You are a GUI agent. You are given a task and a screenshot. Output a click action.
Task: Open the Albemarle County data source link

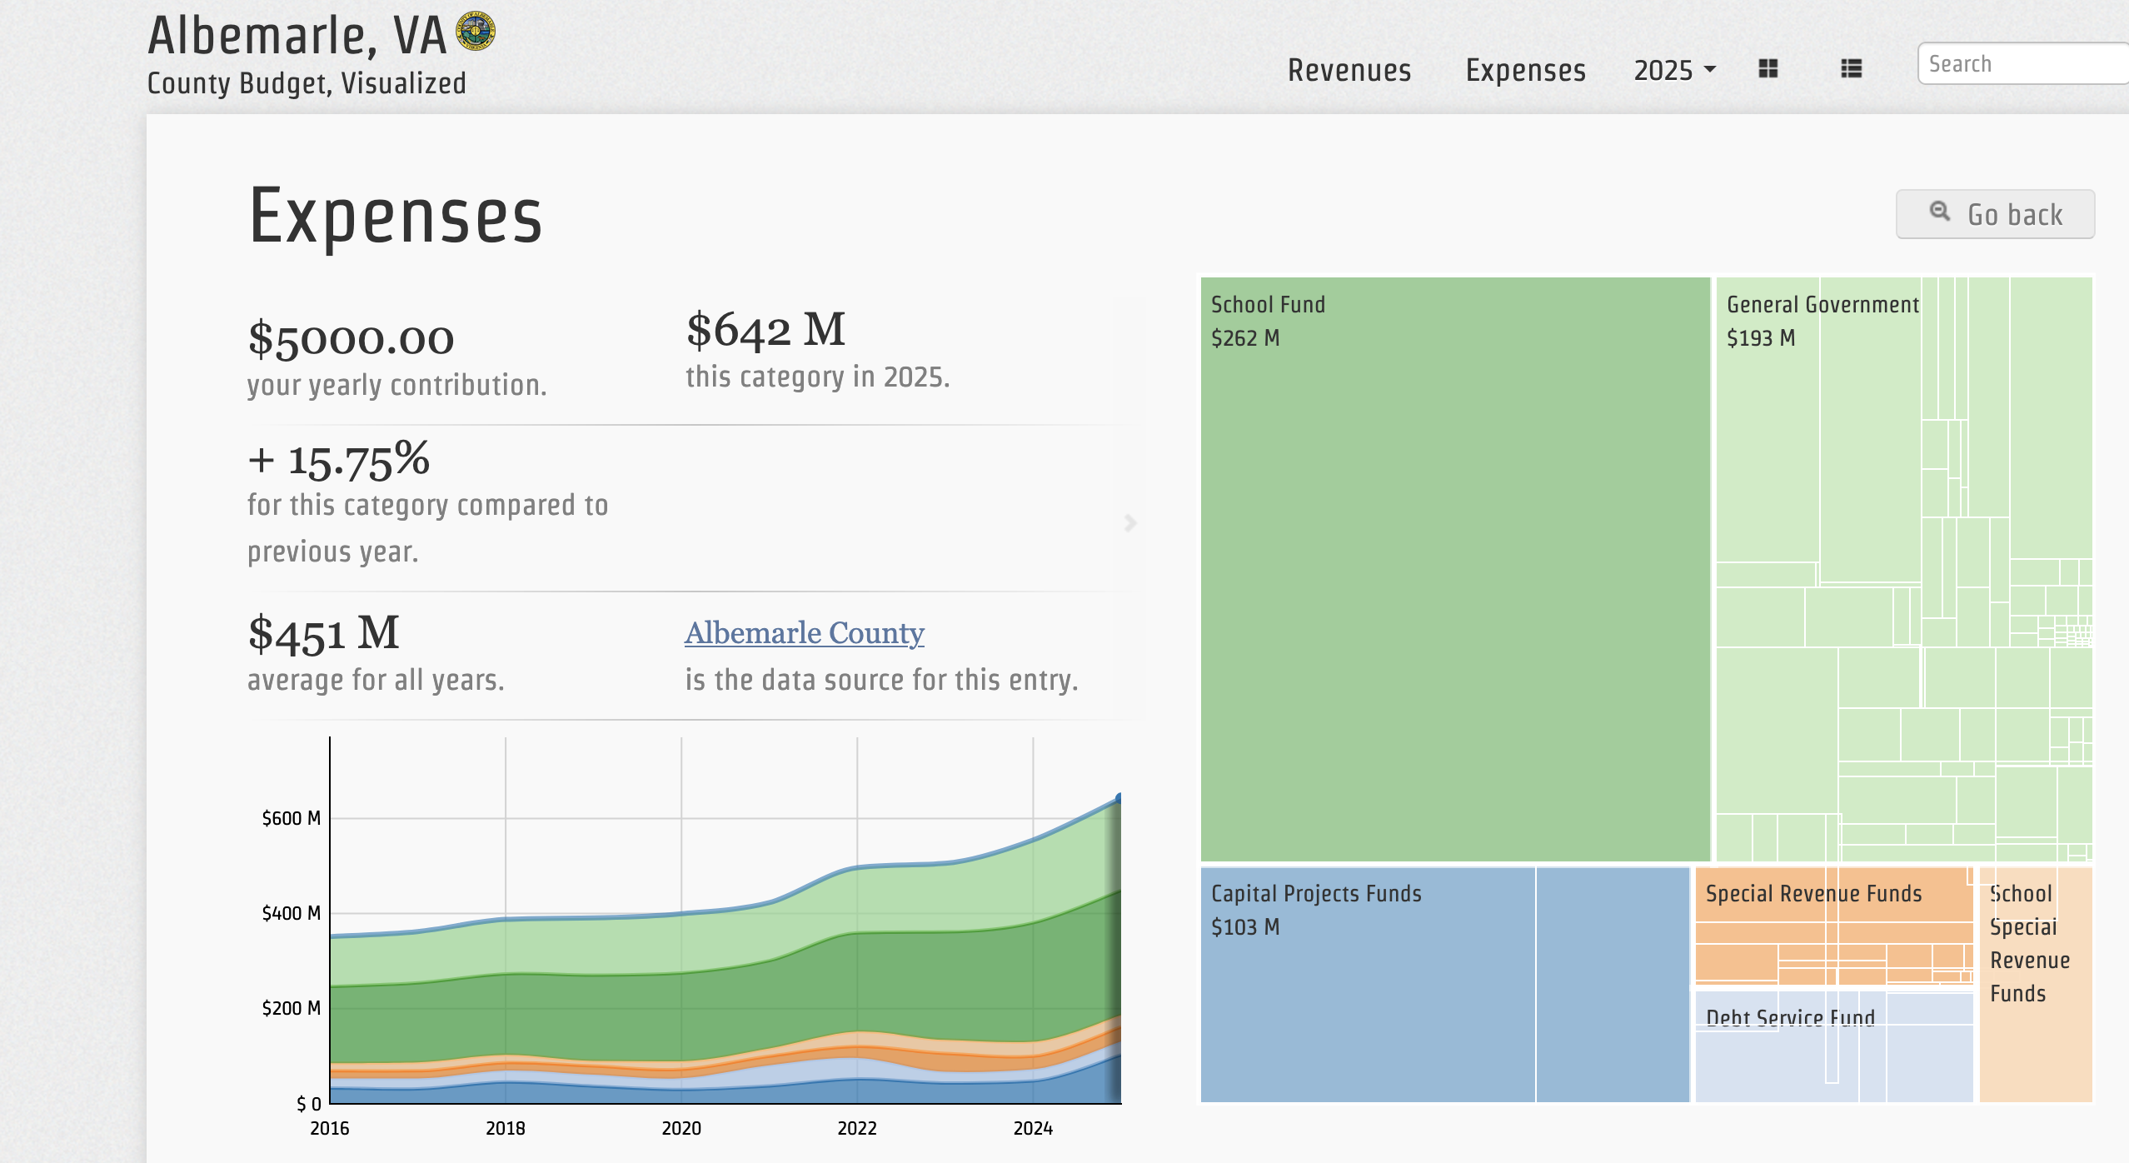pyautogui.click(x=805, y=633)
